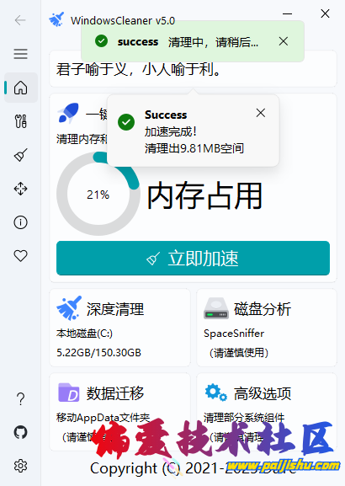Image resolution: width=345 pixels, height=486 pixels.
Task: Click the rocket icon in the acceleration card
Action: coord(68,113)
